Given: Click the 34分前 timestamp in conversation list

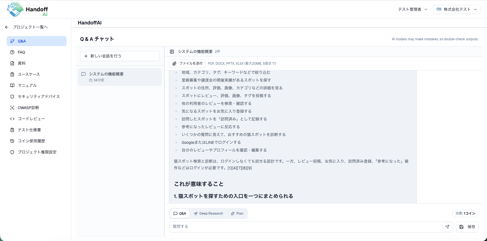Looking at the screenshot, I should pos(99,80).
